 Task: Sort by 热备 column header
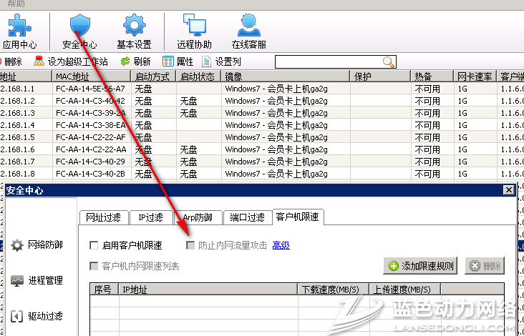(432, 76)
